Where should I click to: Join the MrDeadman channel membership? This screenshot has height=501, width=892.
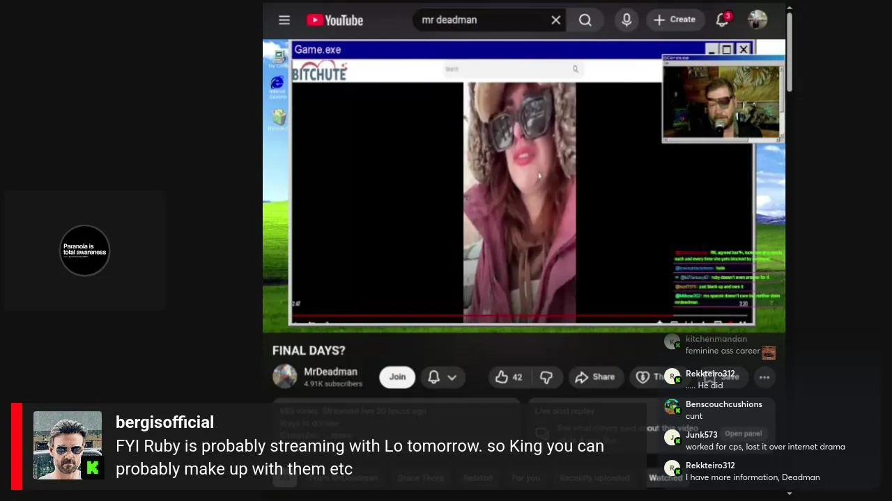397,377
